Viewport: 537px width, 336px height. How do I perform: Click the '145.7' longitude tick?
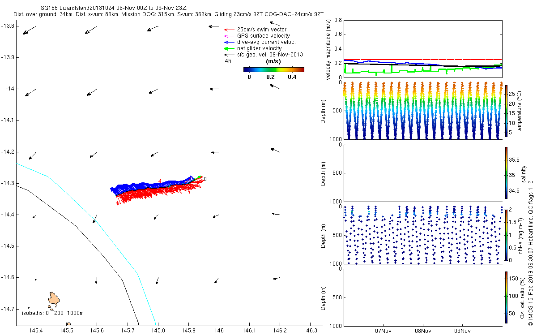[127, 331]
